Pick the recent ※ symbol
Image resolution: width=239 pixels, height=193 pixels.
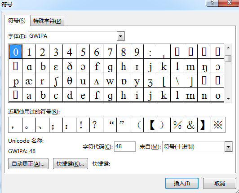[218, 125]
